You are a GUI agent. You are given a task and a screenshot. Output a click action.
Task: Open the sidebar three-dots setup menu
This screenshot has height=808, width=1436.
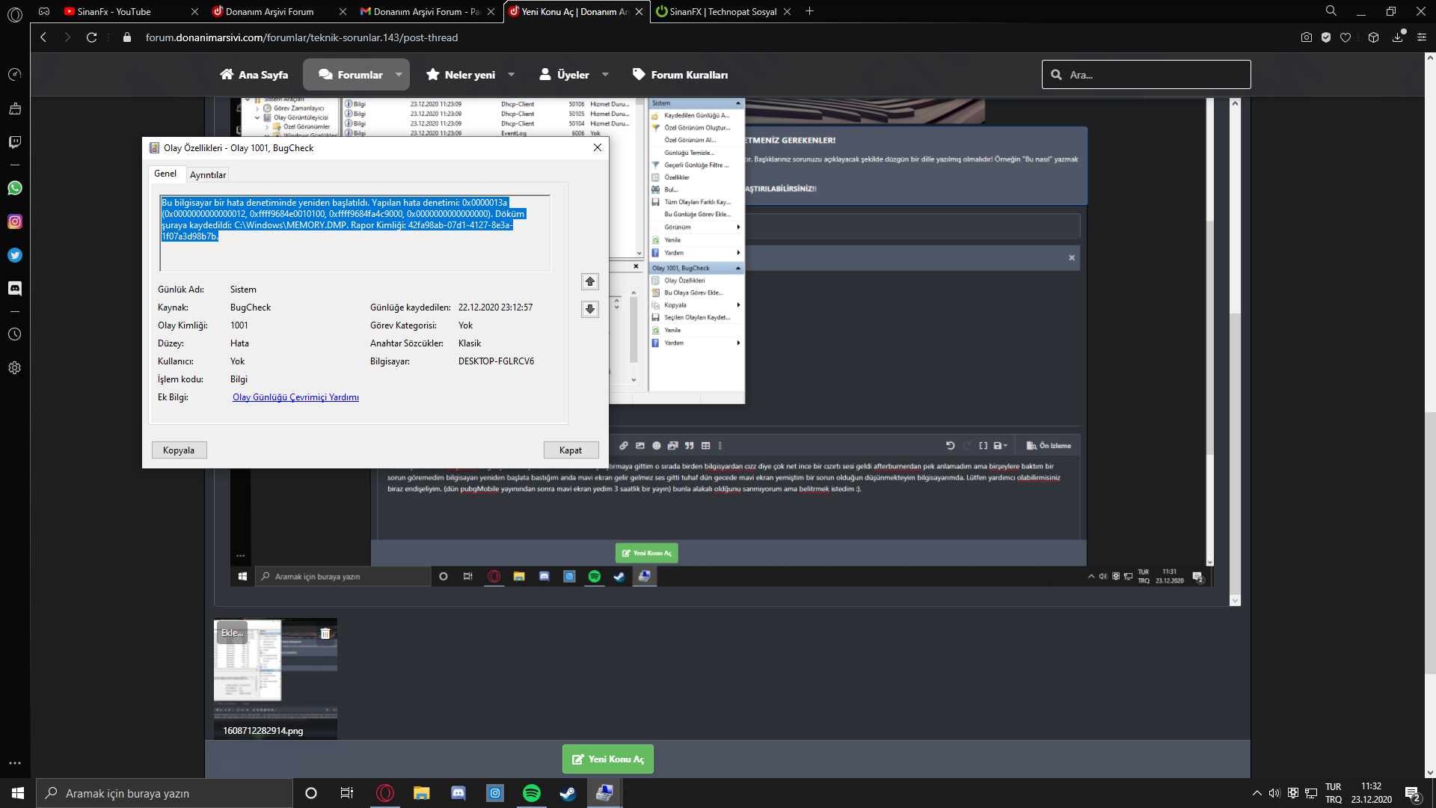click(x=14, y=764)
